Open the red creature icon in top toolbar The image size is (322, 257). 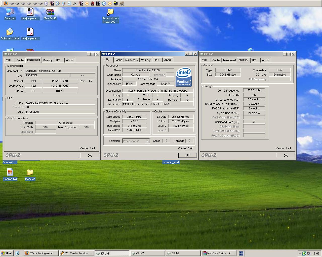(x=93, y=4)
